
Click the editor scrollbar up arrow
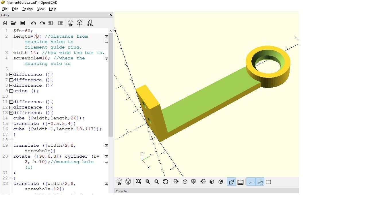[x=111, y=31]
